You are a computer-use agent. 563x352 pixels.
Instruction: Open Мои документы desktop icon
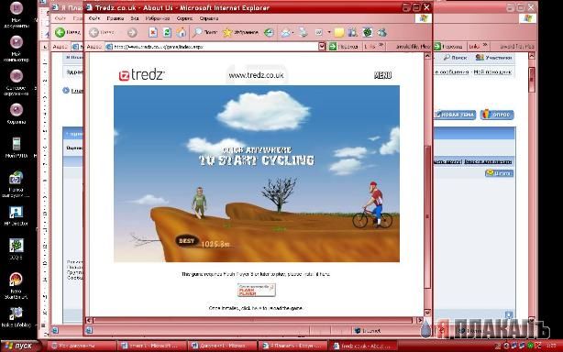17,15
